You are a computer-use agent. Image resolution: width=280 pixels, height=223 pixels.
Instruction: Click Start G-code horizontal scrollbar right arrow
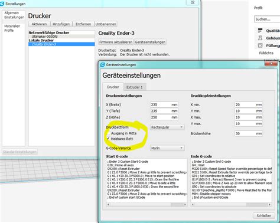pos(185,205)
